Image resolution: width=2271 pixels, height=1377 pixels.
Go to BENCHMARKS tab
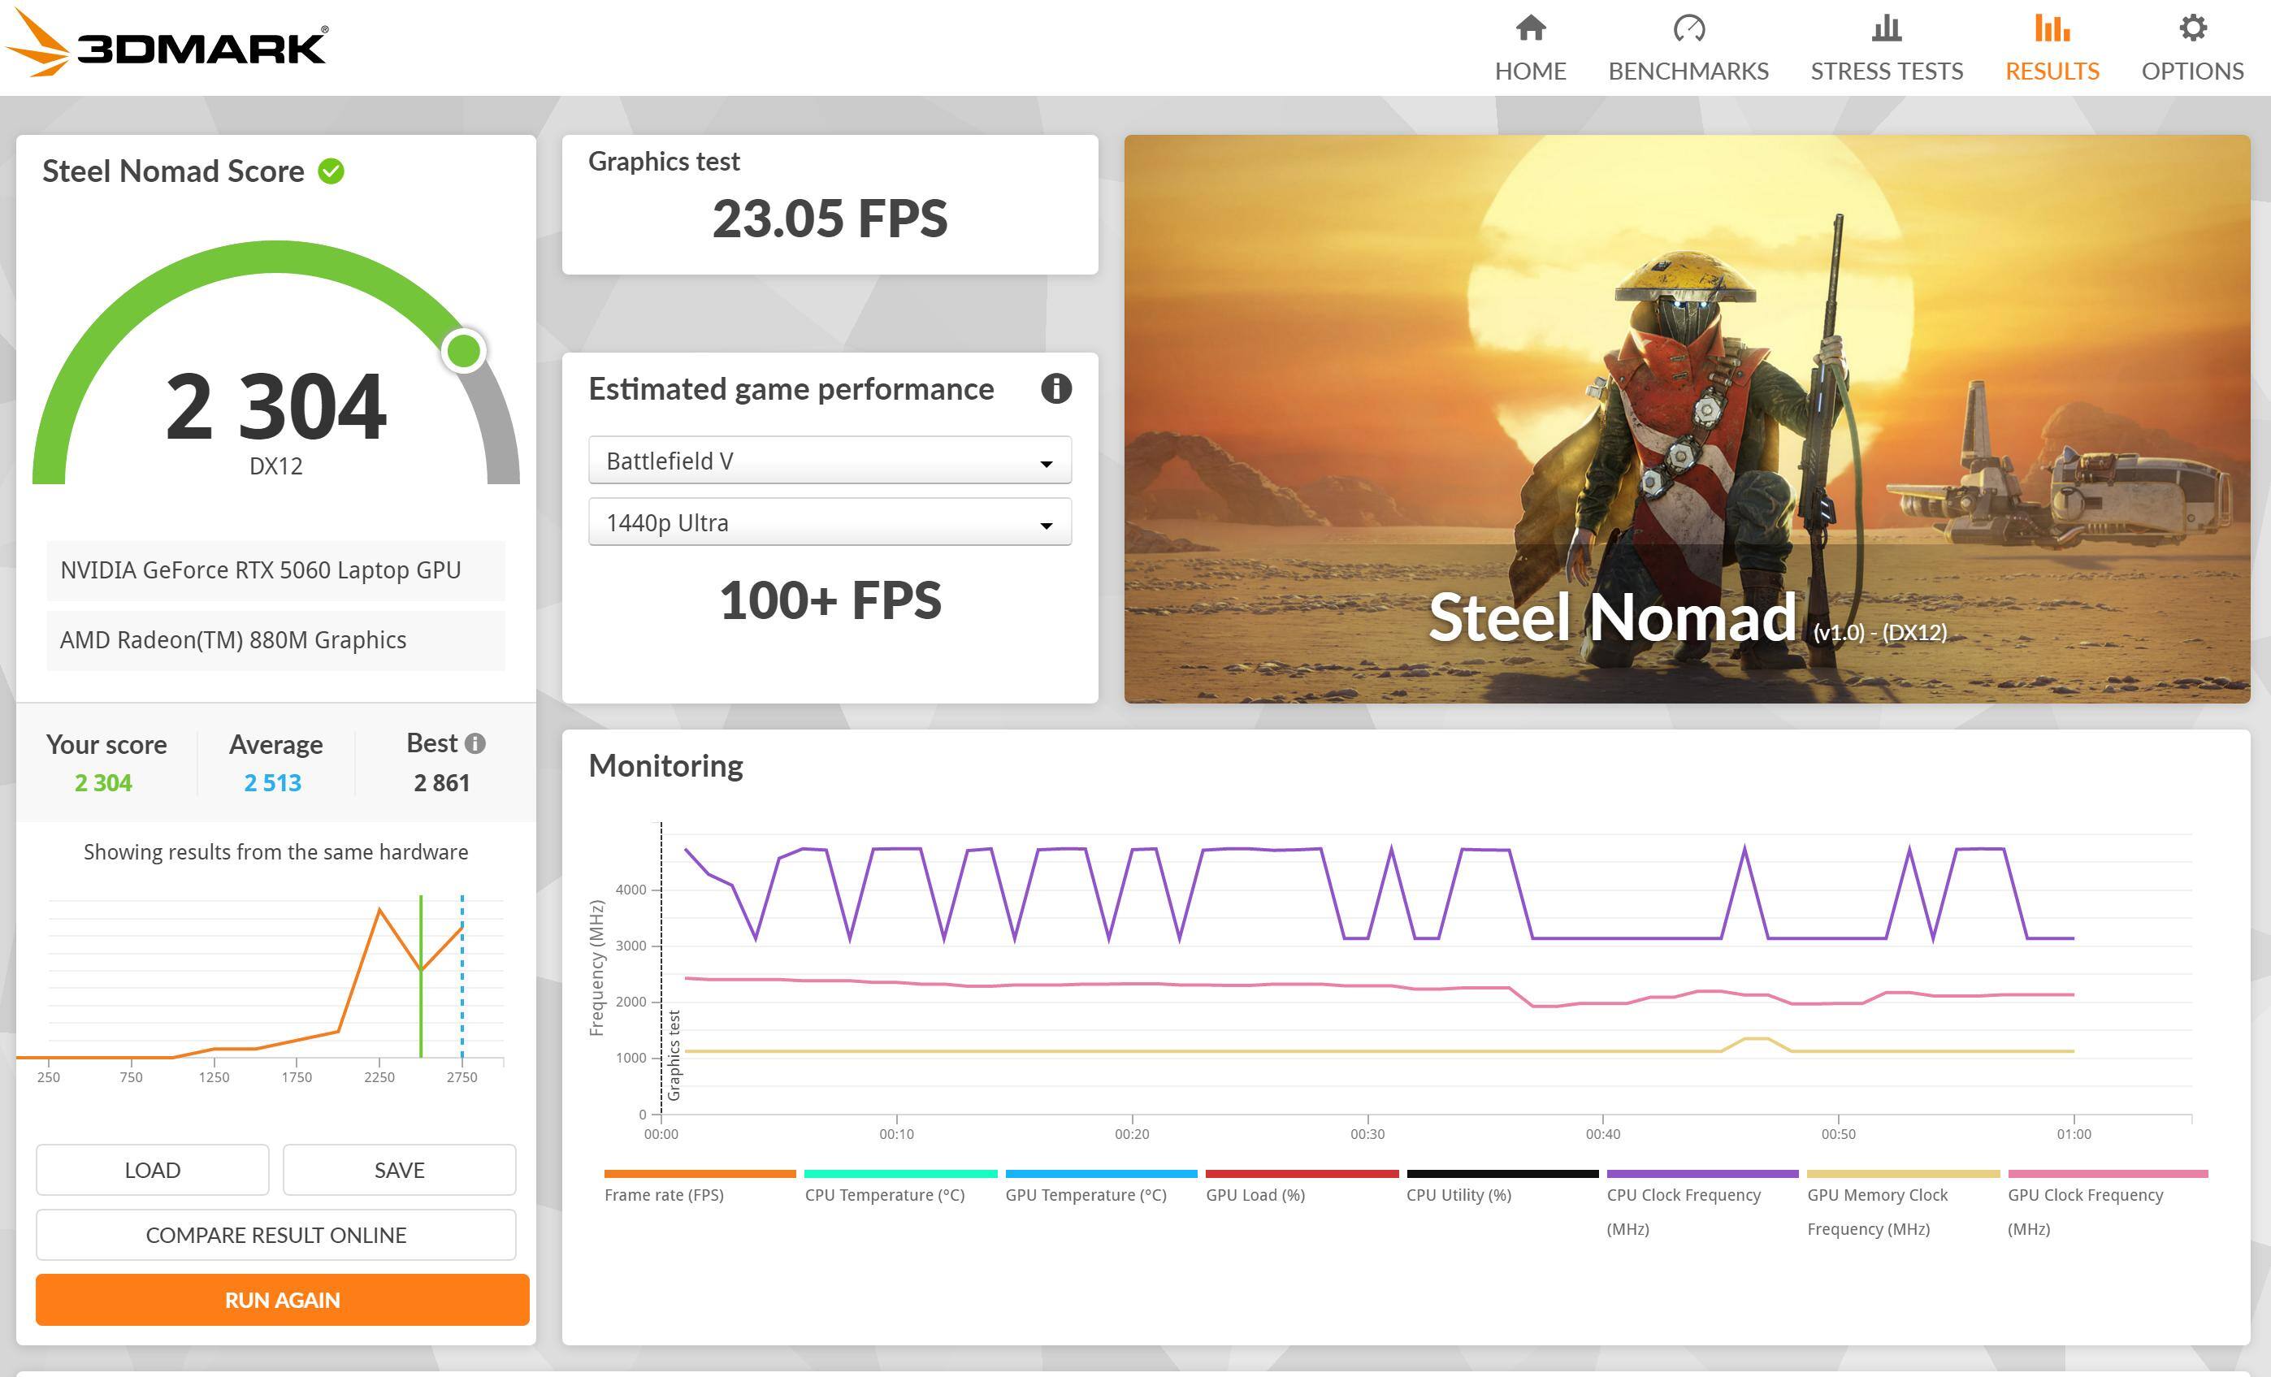click(x=1688, y=48)
